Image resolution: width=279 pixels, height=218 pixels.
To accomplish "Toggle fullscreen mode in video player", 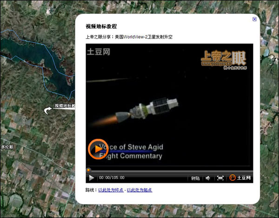I will click(x=220, y=178).
